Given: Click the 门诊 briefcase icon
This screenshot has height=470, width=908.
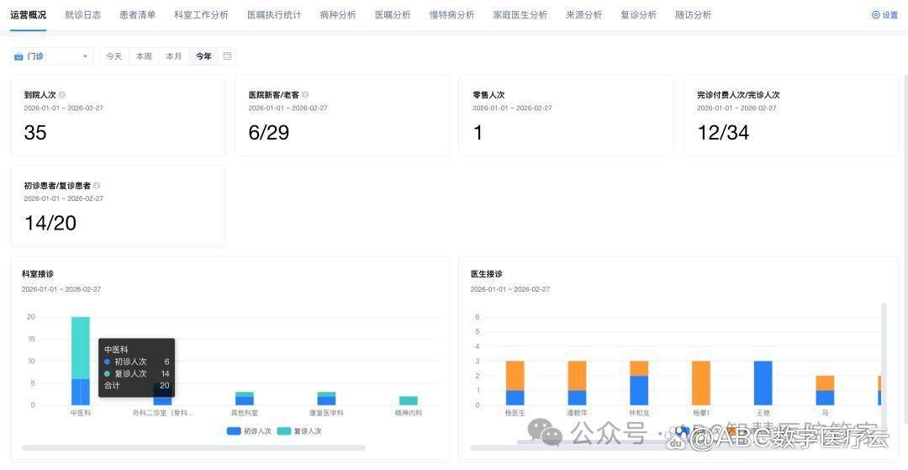Looking at the screenshot, I should point(19,56).
